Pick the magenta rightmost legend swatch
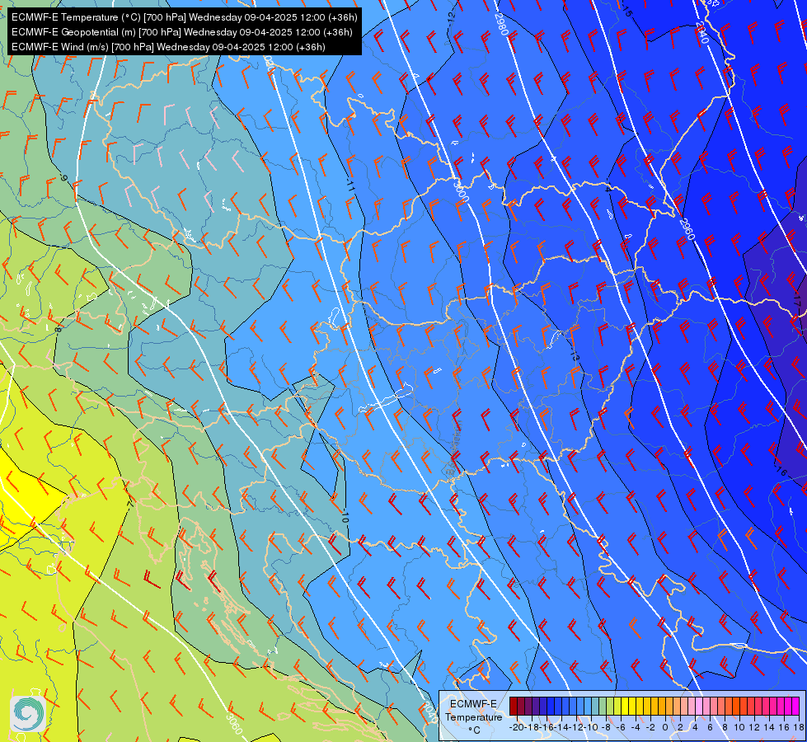807x742 pixels. click(795, 707)
